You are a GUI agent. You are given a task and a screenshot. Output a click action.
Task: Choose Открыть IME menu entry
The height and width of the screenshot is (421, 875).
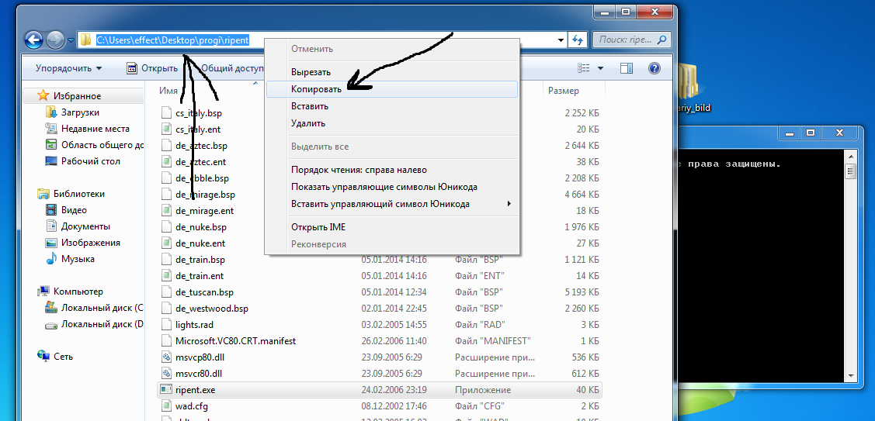392,227
